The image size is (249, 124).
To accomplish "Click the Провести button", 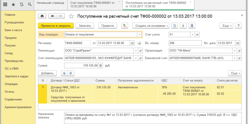I will point(108,26).
